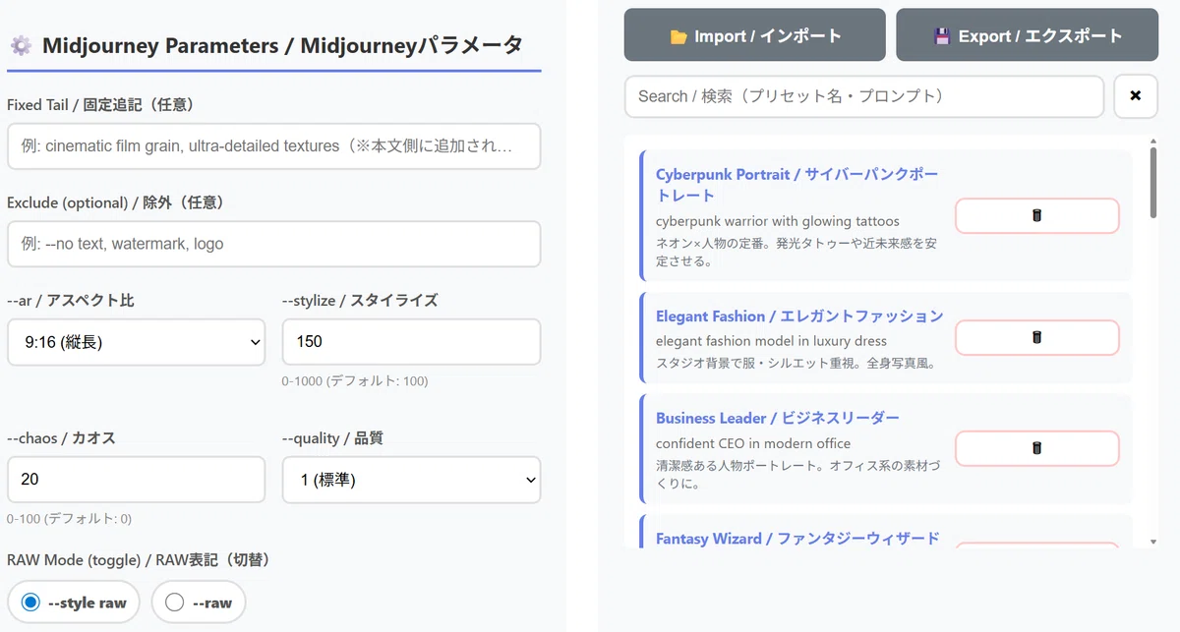The height and width of the screenshot is (632, 1180).
Task: Open the Fantasy Wizard preset title
Action: [797, 538]
